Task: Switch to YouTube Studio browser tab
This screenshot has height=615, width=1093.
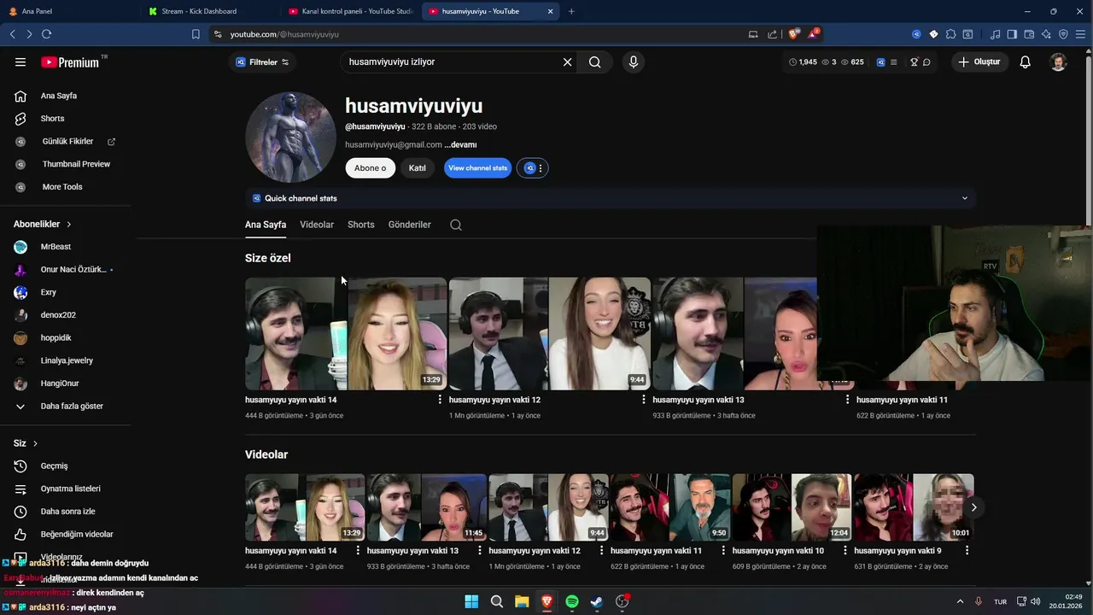Action: 350,11
